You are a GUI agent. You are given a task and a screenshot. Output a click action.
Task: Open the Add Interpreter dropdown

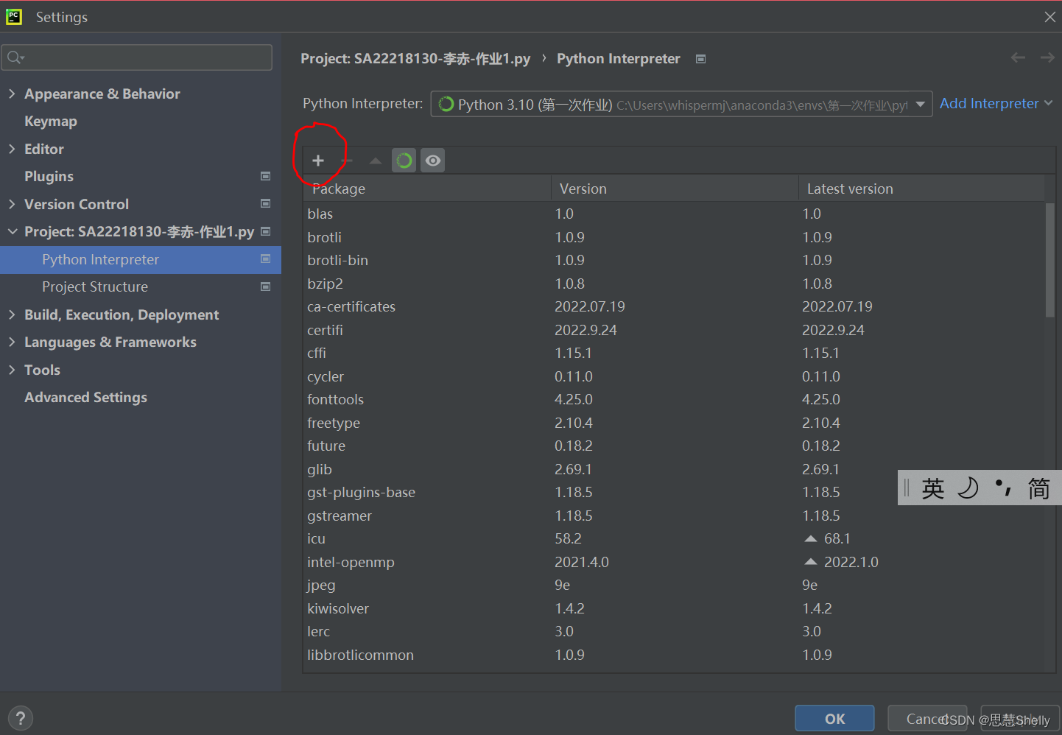(x=996, y=103)
